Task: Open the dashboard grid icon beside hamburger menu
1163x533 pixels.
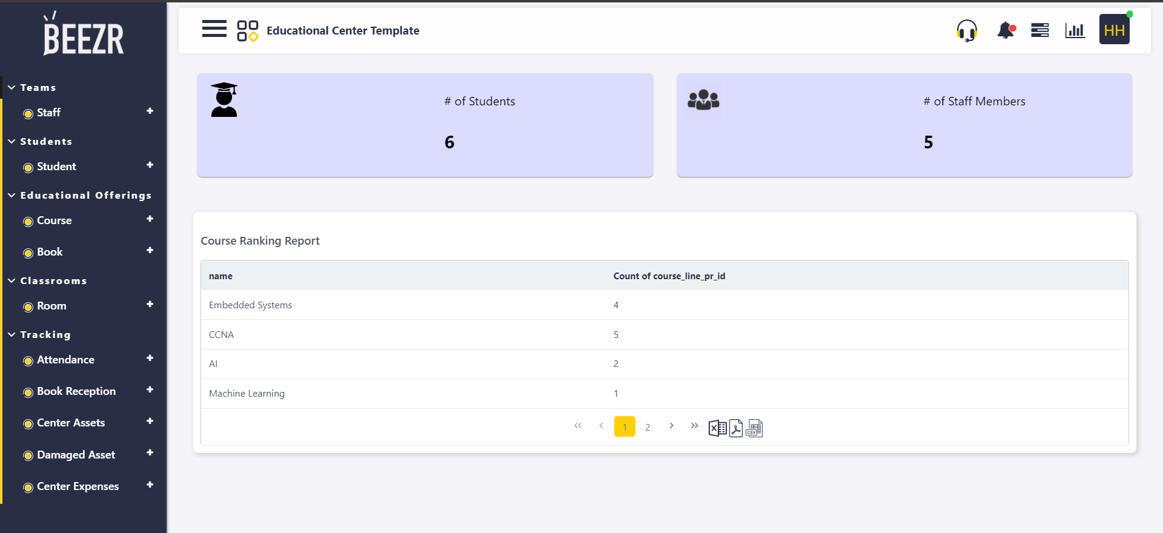Action: [x=247, y=30]
